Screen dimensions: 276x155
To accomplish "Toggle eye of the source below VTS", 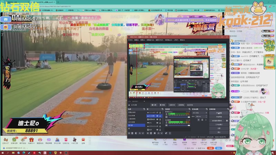I will click(x=157, y=126).
